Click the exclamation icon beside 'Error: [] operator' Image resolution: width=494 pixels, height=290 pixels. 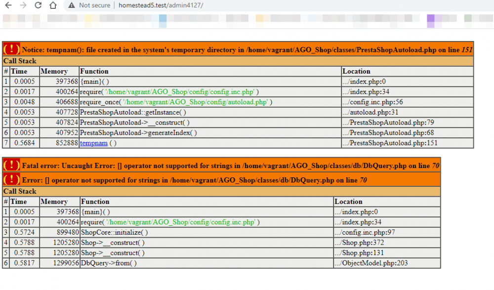12,179
